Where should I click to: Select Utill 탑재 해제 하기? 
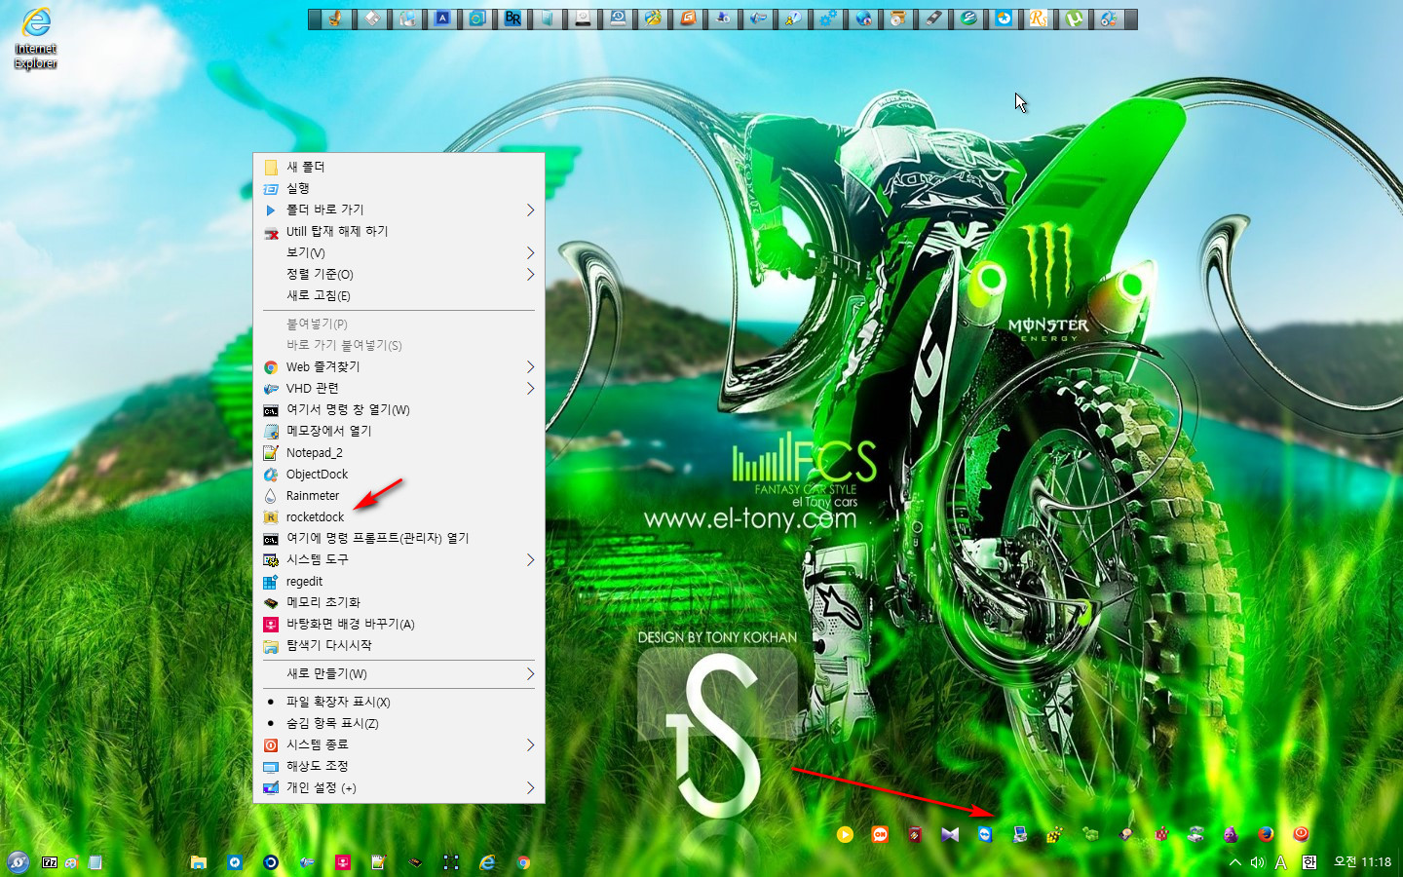click(398, 231)
